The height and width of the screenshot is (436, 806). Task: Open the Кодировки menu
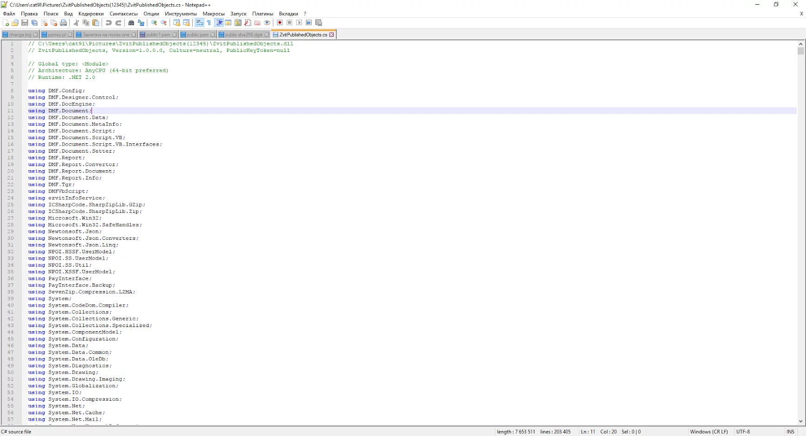pos(91,14)
